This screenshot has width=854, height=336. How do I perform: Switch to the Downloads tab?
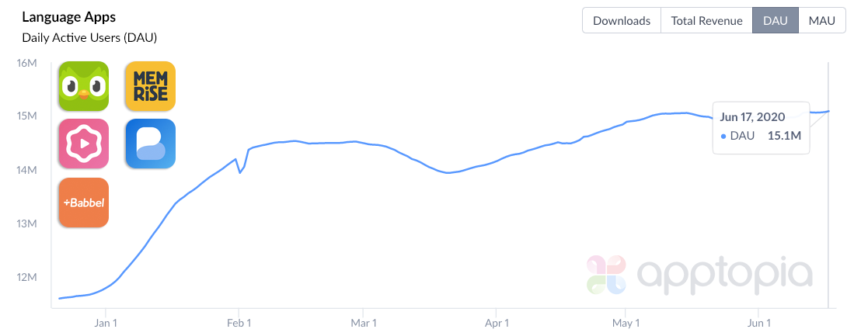tap(621, 21)
